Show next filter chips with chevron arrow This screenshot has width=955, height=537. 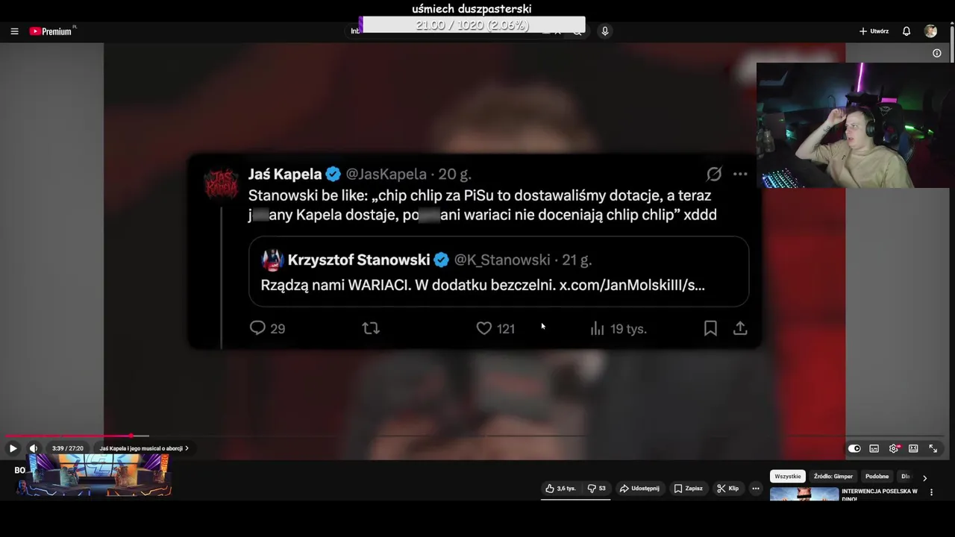924,477
